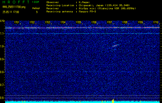Viewport: 162px width, 103px height.
Task: Click the kHz axis unit label
Action: [x=2, y=21]
